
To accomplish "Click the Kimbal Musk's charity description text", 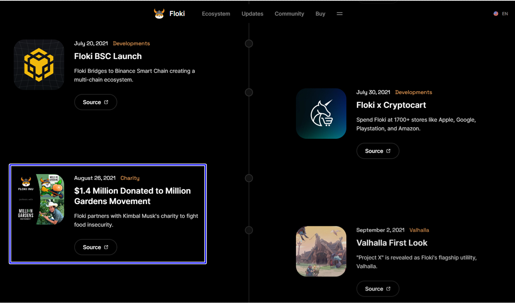I will pos(136,220).
